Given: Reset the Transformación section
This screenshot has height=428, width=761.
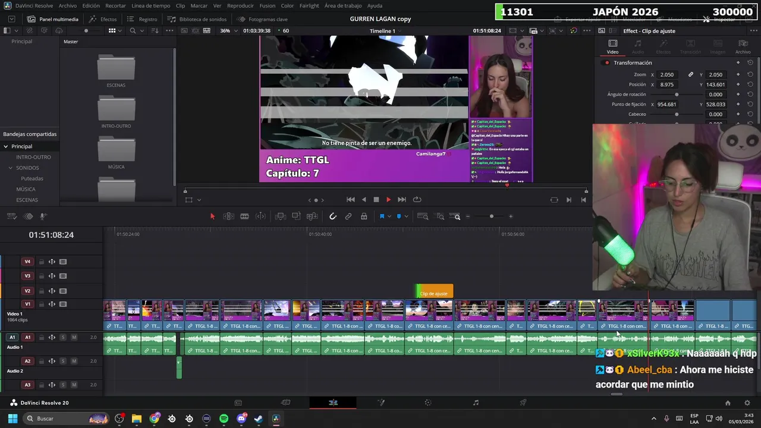Looking at the screenshot, I should (x=750, y=63).
